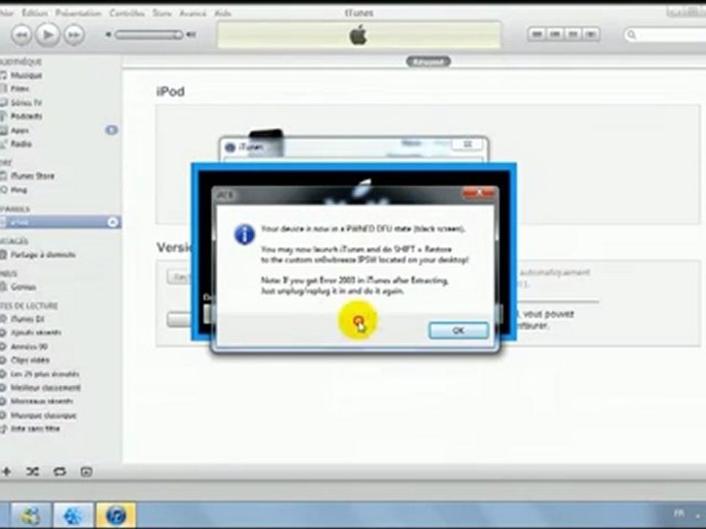Click the add playlist plus button

(7, 472)
